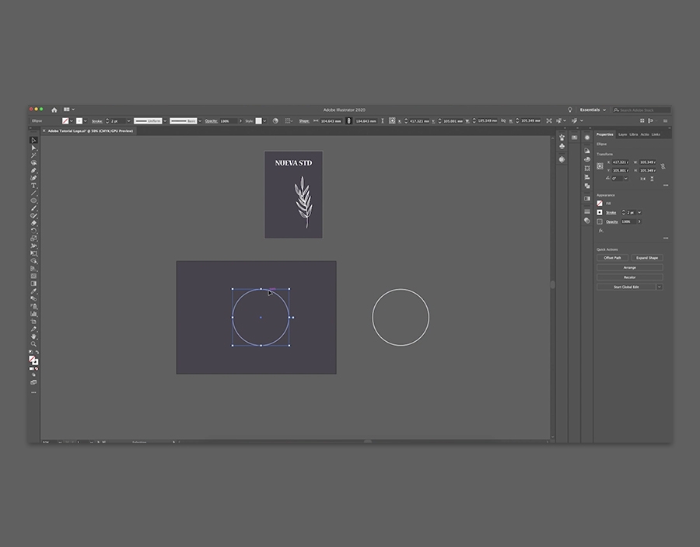Click Flip Vertical in Transform section
This screenshot has height=547, width=700.
pos(653,179)
